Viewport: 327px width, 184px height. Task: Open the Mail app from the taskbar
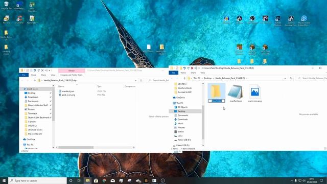(112, 180)
